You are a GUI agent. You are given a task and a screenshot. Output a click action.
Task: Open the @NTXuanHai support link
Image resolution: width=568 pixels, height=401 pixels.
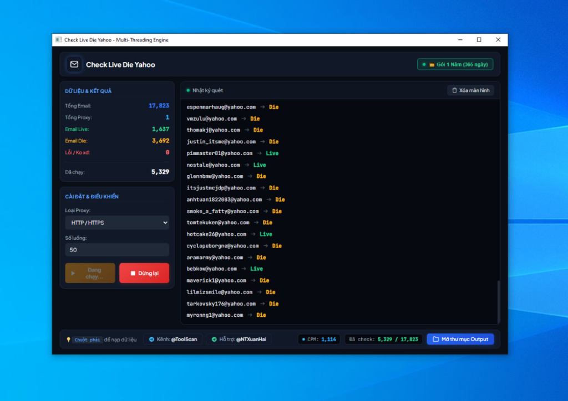point(239,339)
